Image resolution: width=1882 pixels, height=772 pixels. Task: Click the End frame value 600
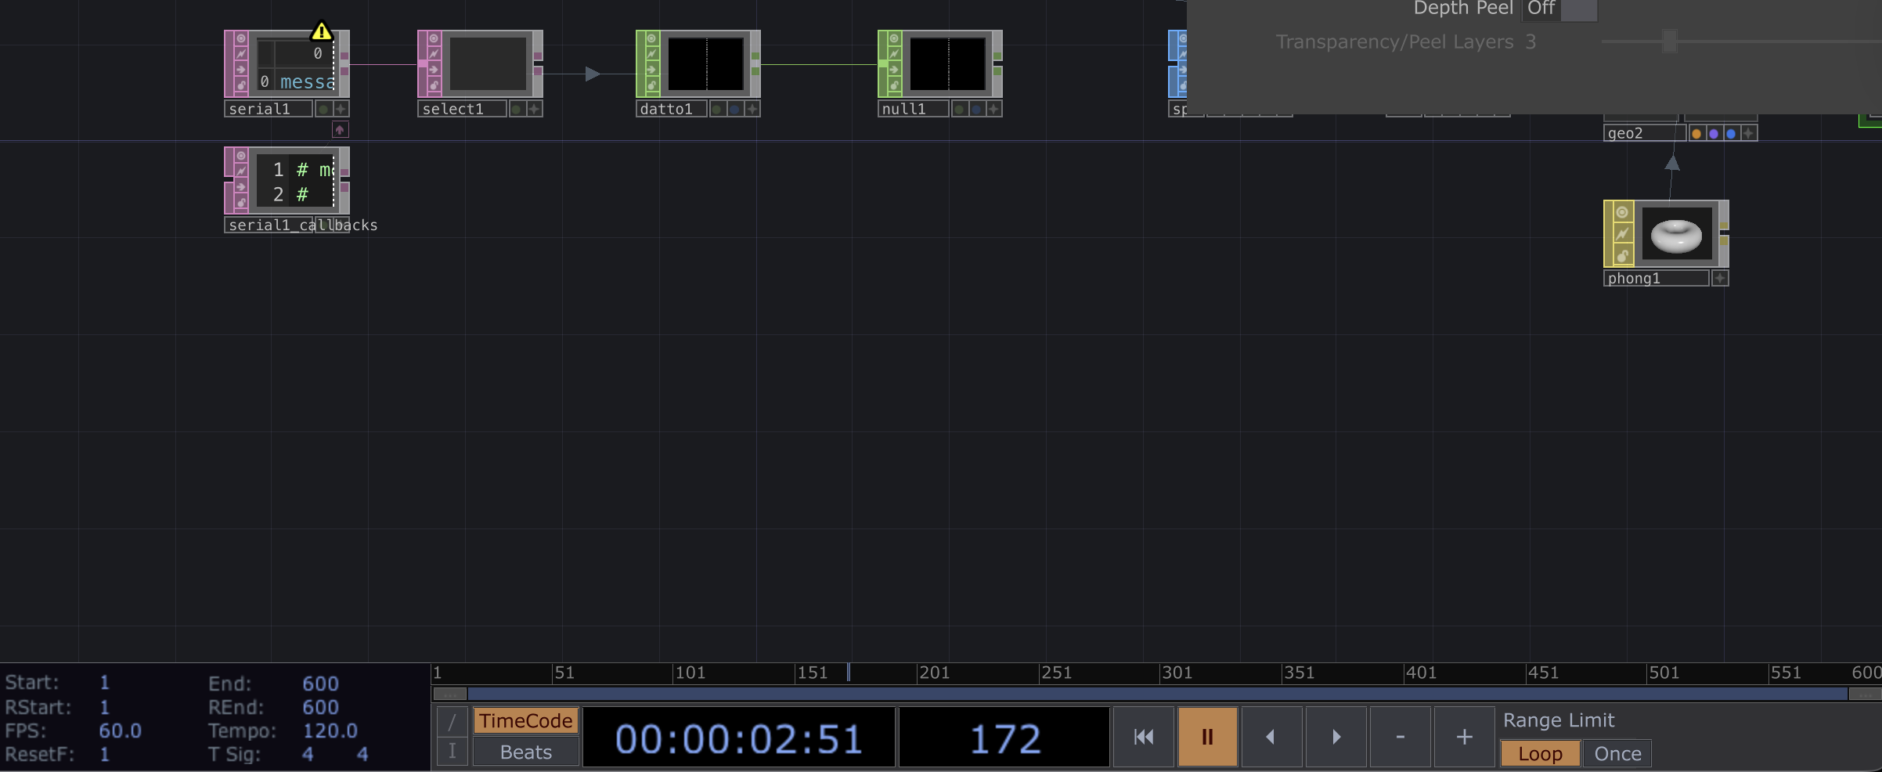pyautogui.click(x=320, y=684)
